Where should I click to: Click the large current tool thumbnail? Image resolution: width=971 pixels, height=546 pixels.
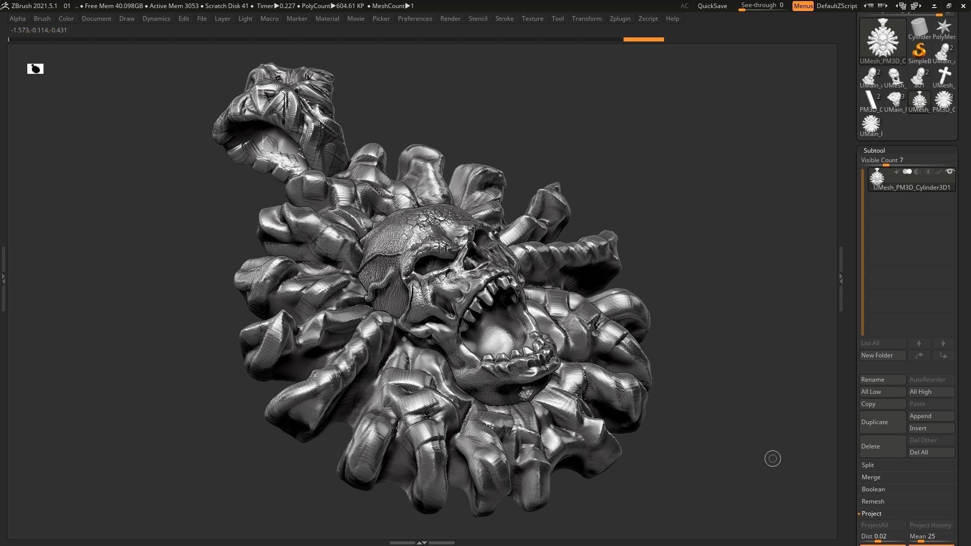(x=882, y=39)
